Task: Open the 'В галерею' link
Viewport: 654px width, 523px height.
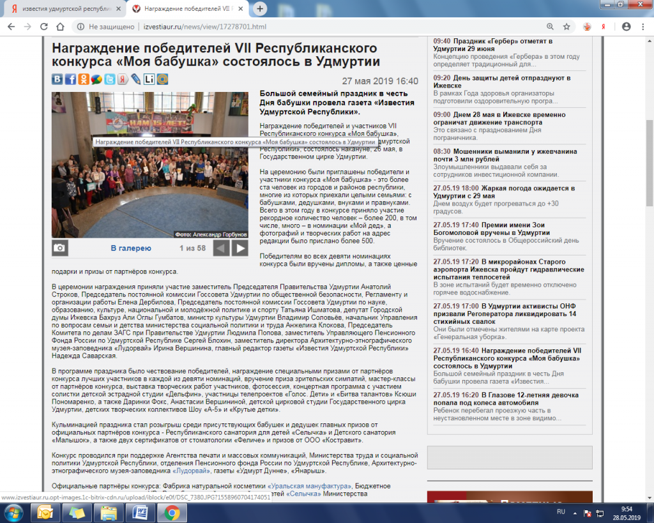Action: click(x=131, y=248)
